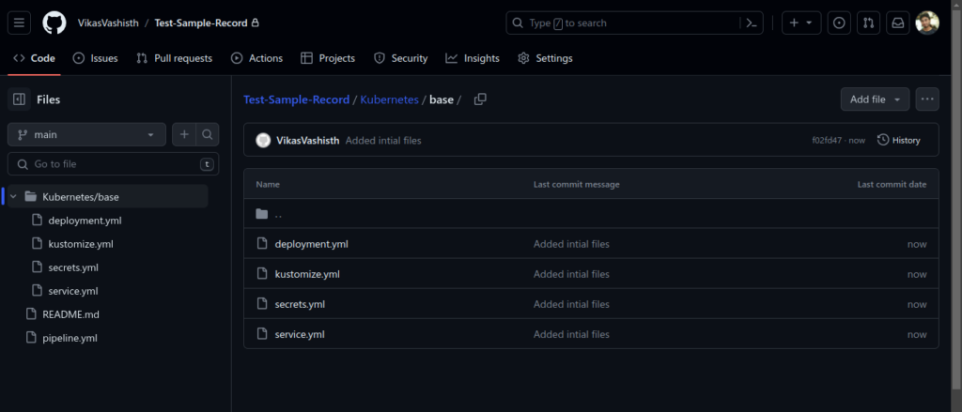Open the create new plus dropdown
Image resolution: width=962 pixels, height=412 pixels.
click(801, 23)
